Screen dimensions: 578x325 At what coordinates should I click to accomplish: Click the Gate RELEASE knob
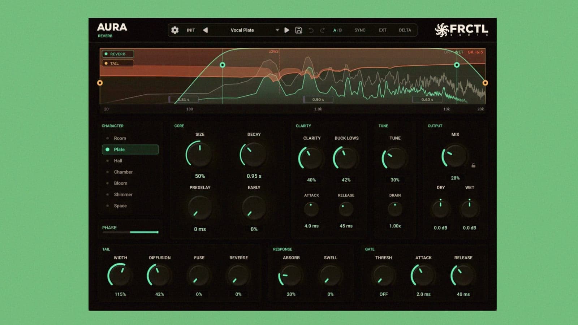coord(463,276)
